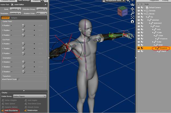
Task: Toggle visibility eye for lForeArm node
Action: click(139, 48)
